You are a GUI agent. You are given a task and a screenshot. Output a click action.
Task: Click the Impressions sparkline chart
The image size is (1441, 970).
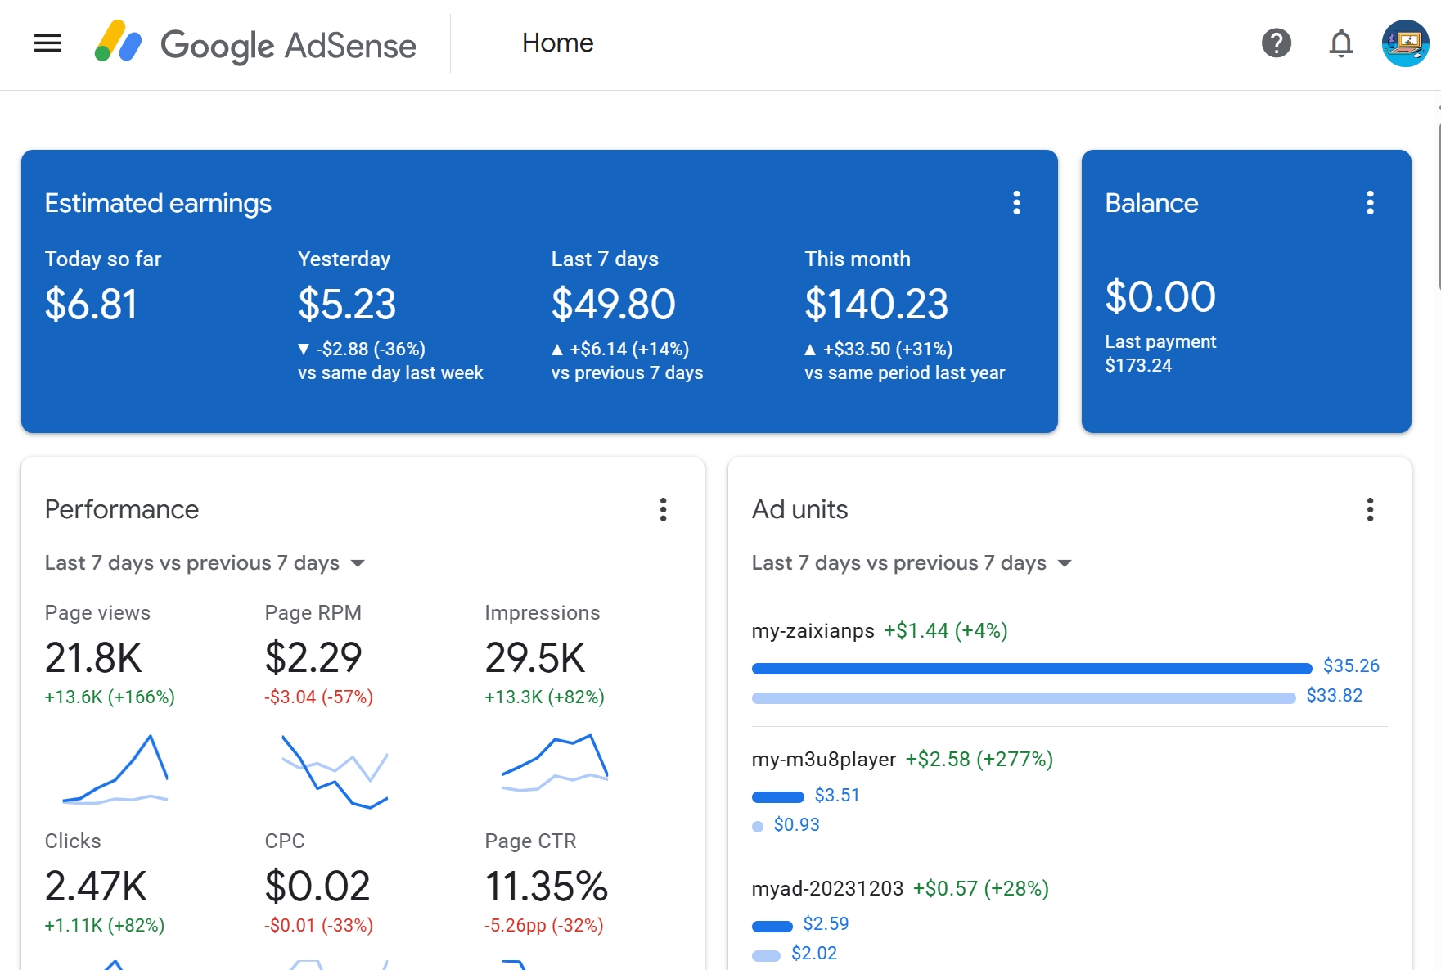click(555, 763)
